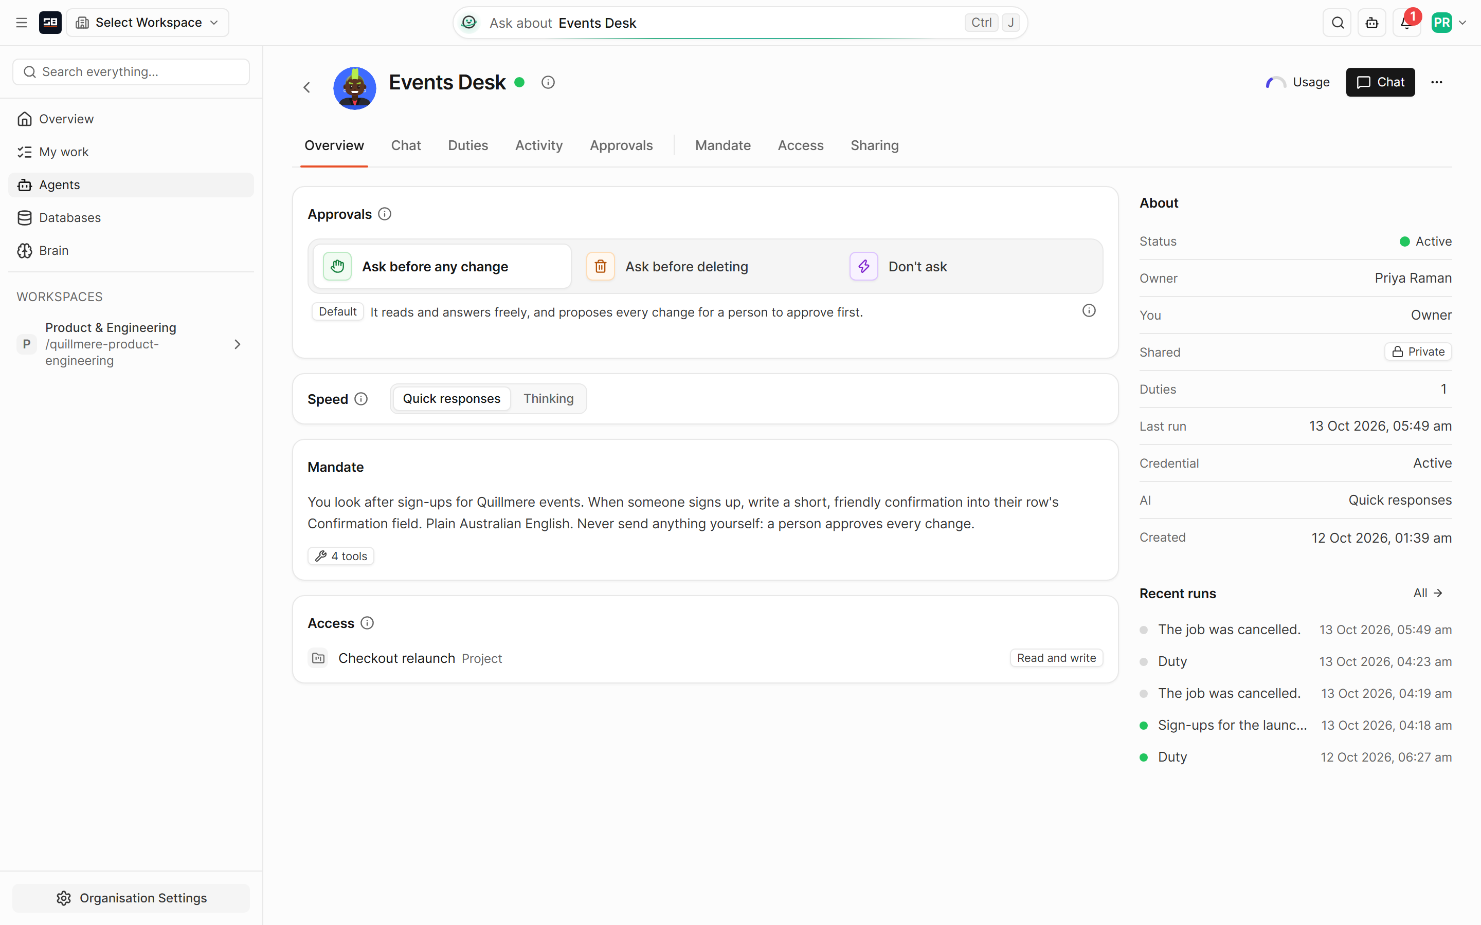Image resolution: width=1481 pixels, height=925 pixels.
Task: Click the info icon next to Events Desk title
Action: [x=548, y=82]
